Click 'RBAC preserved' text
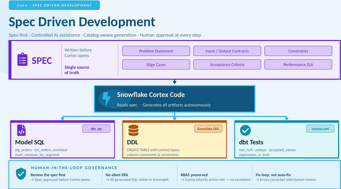Image resolution: width=341 pixels, height=189 pixels. pos(194,175)
